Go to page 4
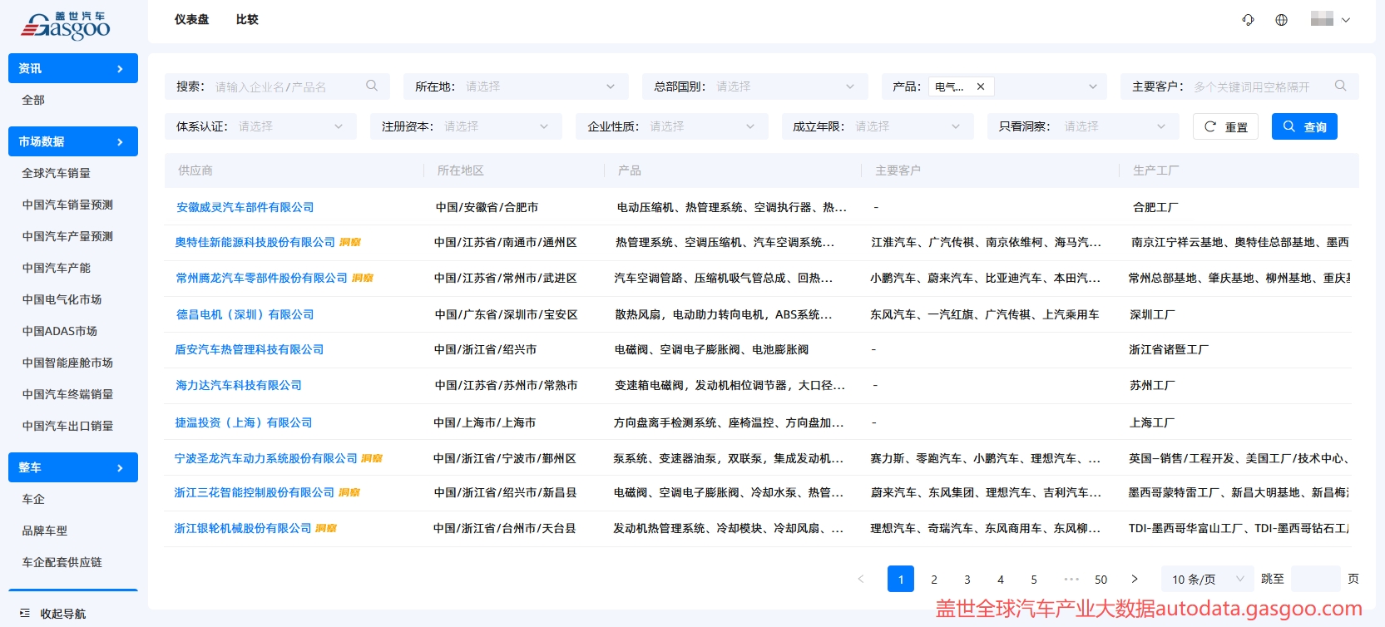 pos(1001,579)
